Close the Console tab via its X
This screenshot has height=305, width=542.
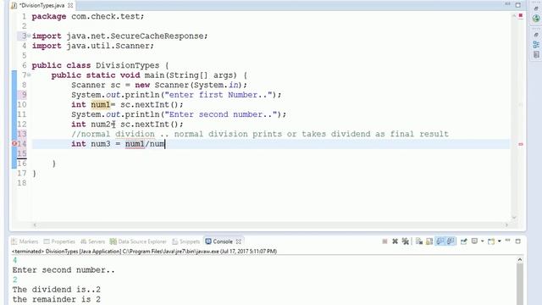click(x=239, y=241)
